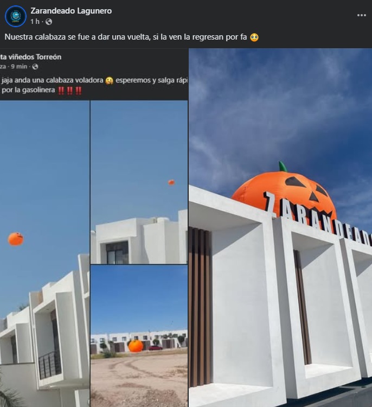Viewport: 372px width, 407px height.
Task: Click the globe icon beside 9 min
Action: point(35,67)
